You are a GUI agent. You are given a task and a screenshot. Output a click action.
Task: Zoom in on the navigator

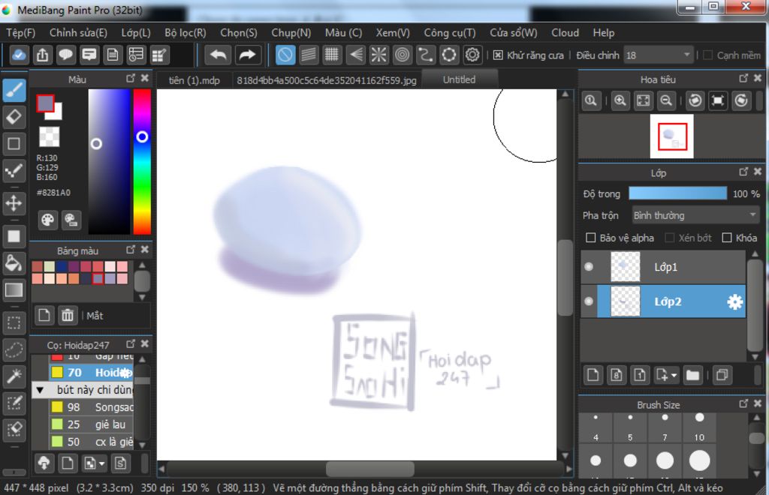point(620,100)
